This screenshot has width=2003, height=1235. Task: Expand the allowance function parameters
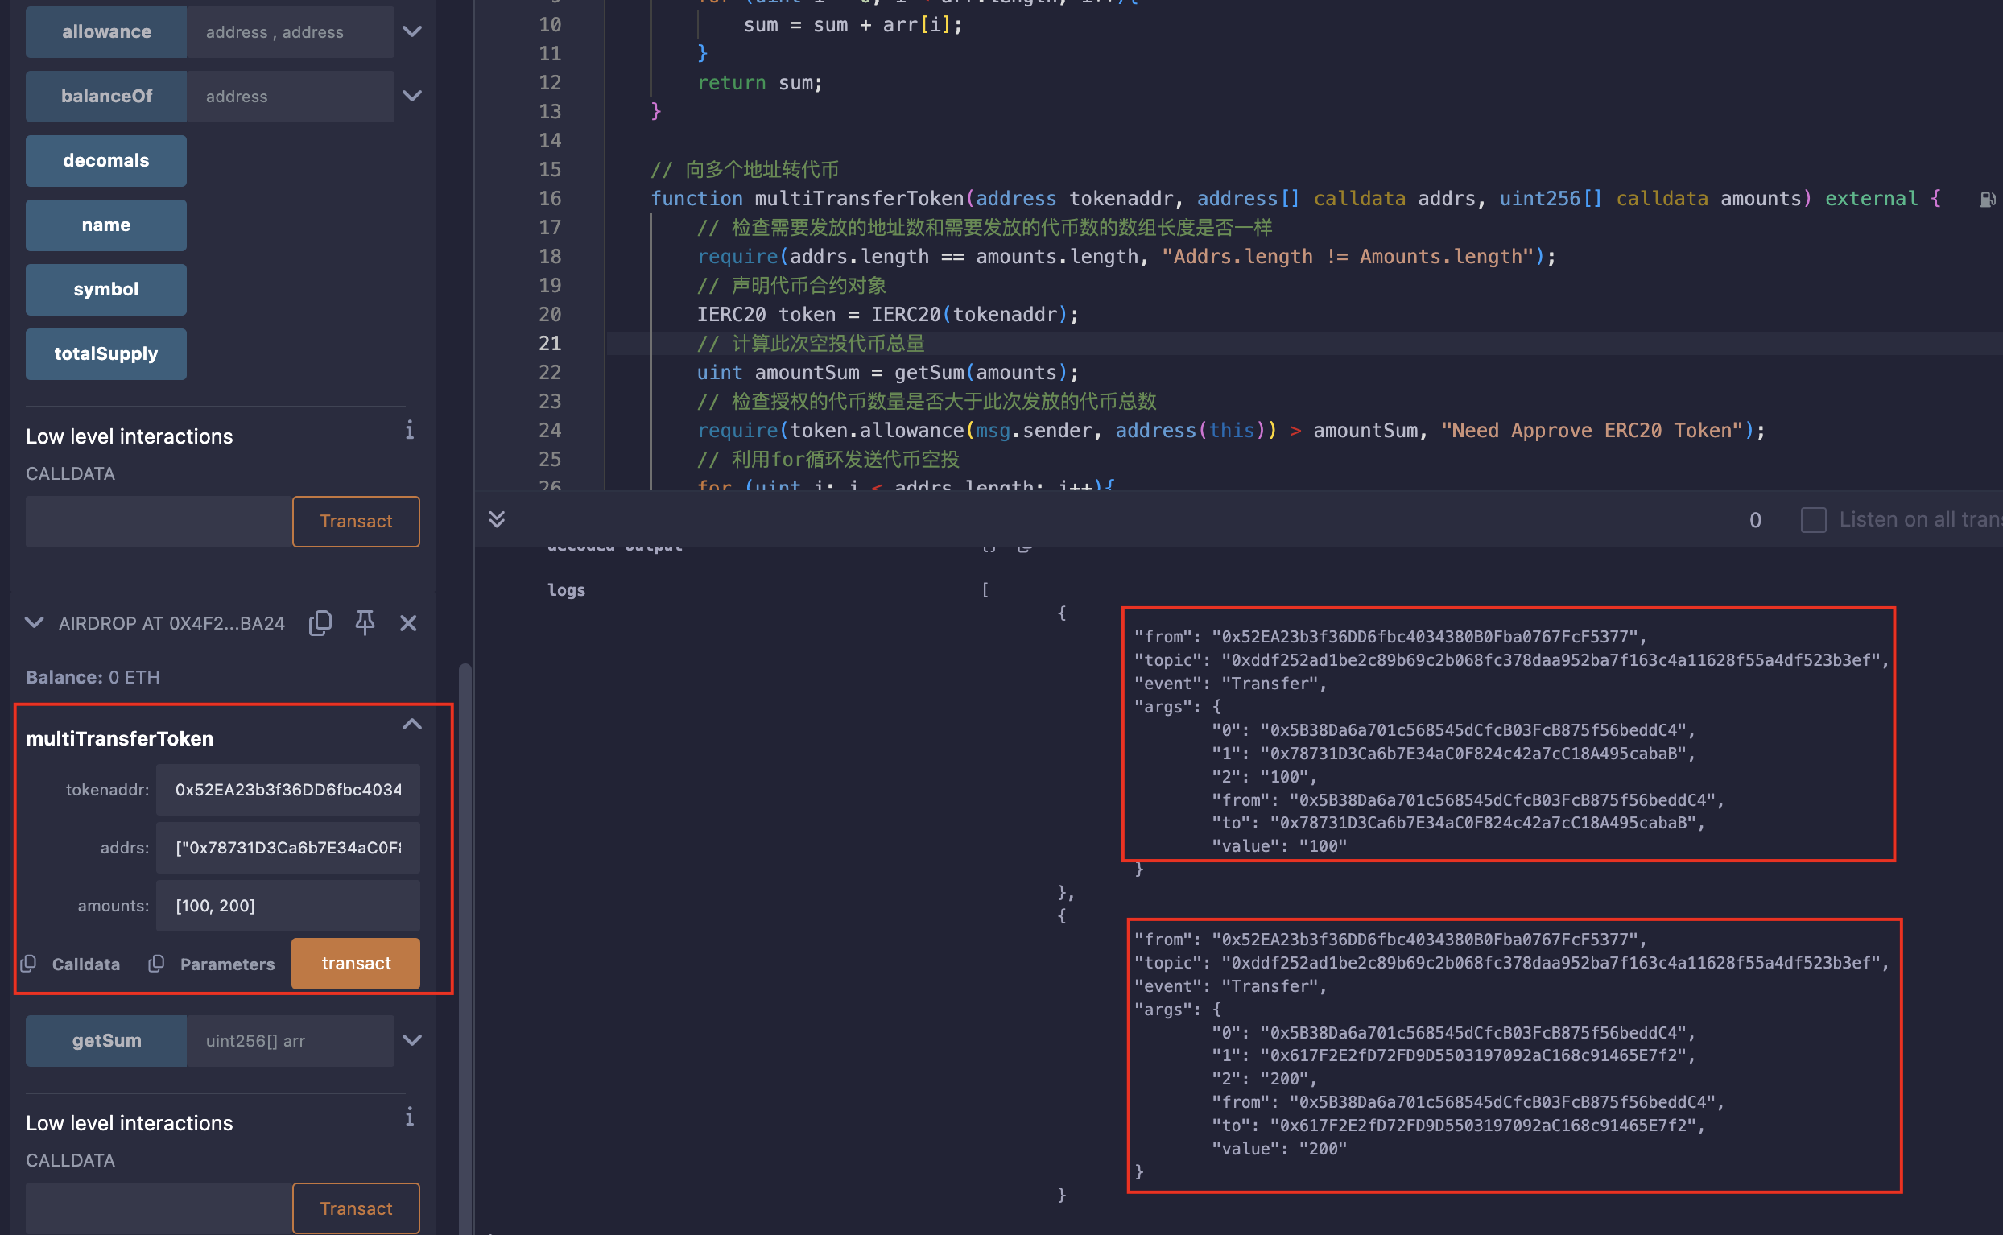412,32
